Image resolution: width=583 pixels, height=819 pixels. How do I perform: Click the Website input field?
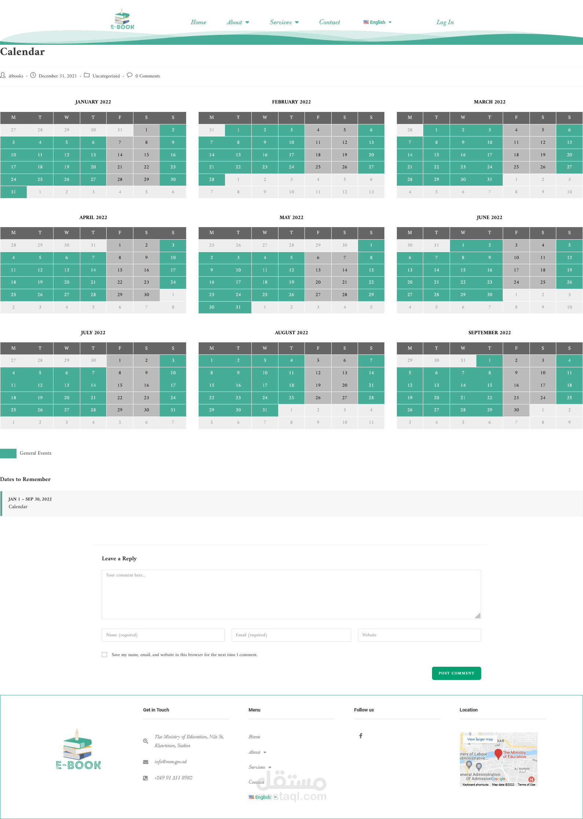420,635
